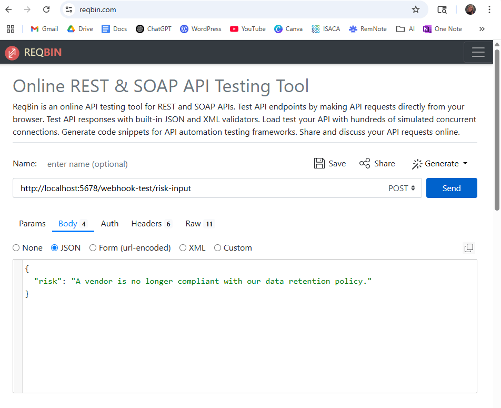This screenshot has width=501, height=408.
Task: Expand the Generate code dropdown
Action: (439, 164)
